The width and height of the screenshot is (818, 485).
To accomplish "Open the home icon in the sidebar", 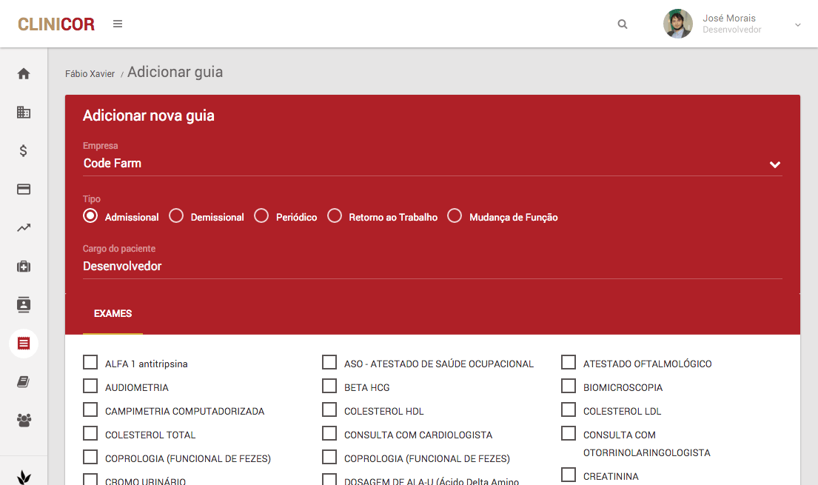I will coord(24,73).
